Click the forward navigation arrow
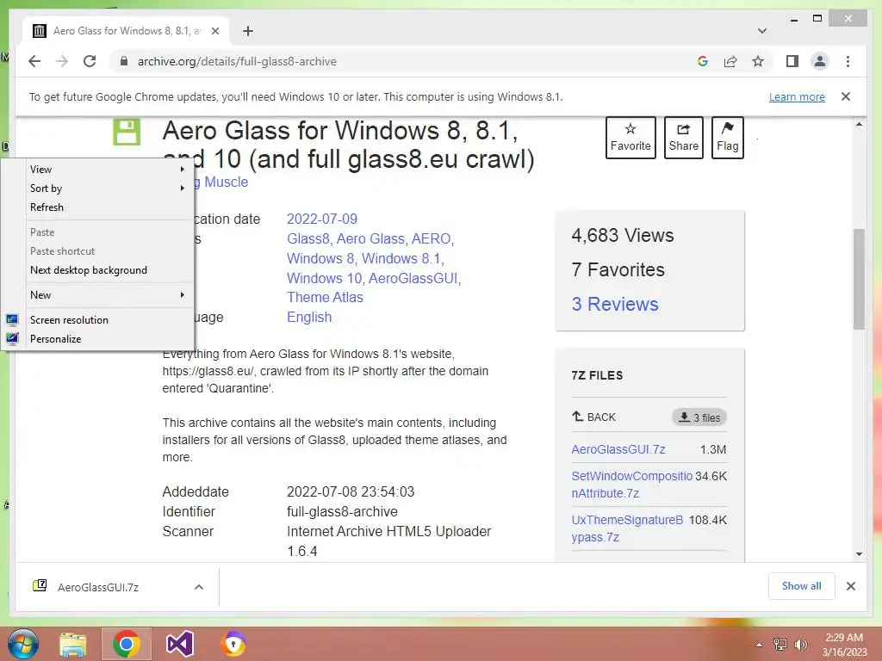The height and width of the screenshot is (661, 882). coord(62,61)
